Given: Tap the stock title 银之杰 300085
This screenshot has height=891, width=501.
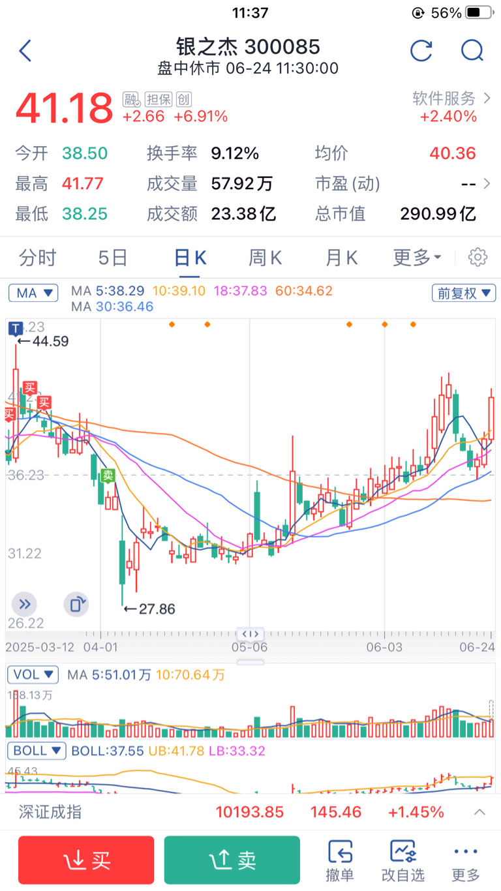Looking at the screenshot, I should point(248,46).
